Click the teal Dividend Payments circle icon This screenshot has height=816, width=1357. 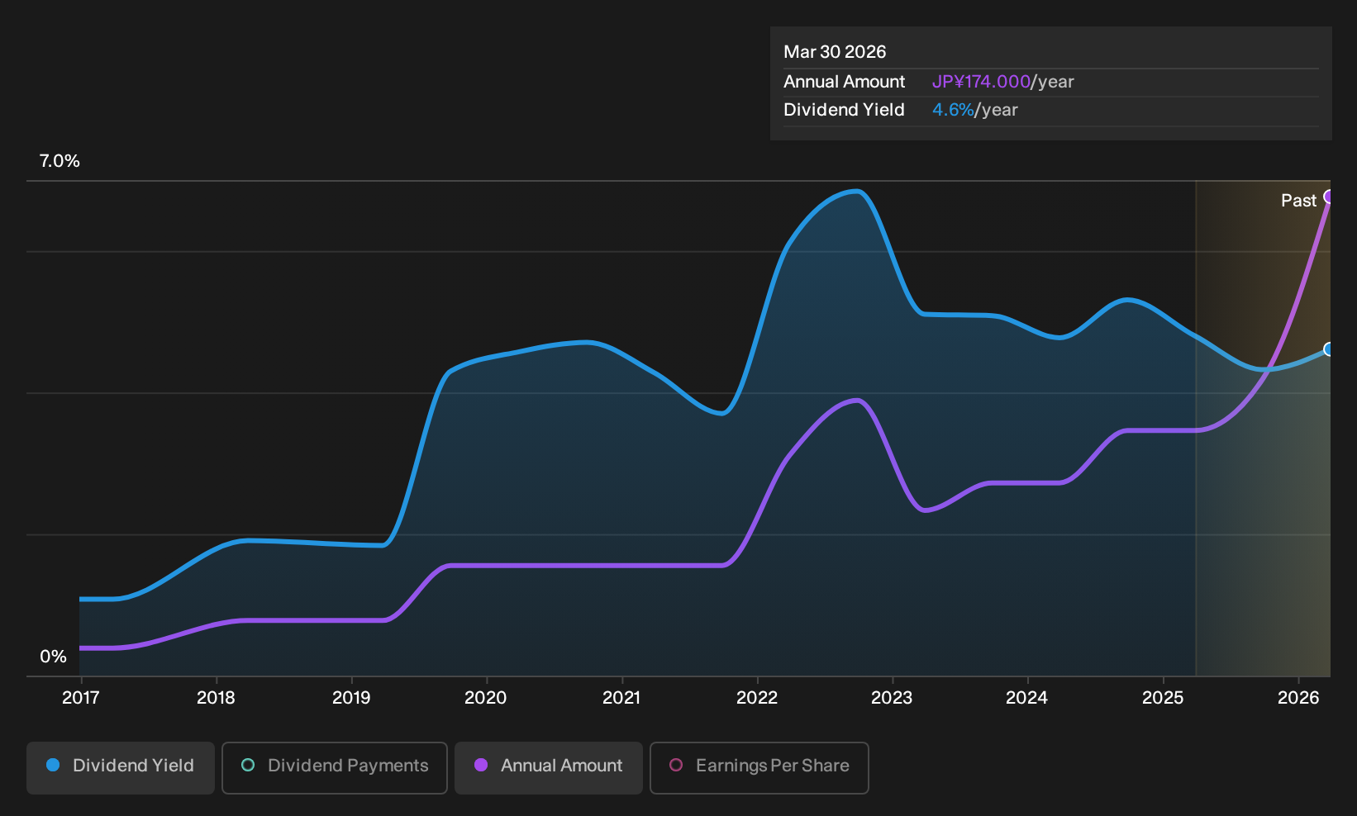(248, 765)
